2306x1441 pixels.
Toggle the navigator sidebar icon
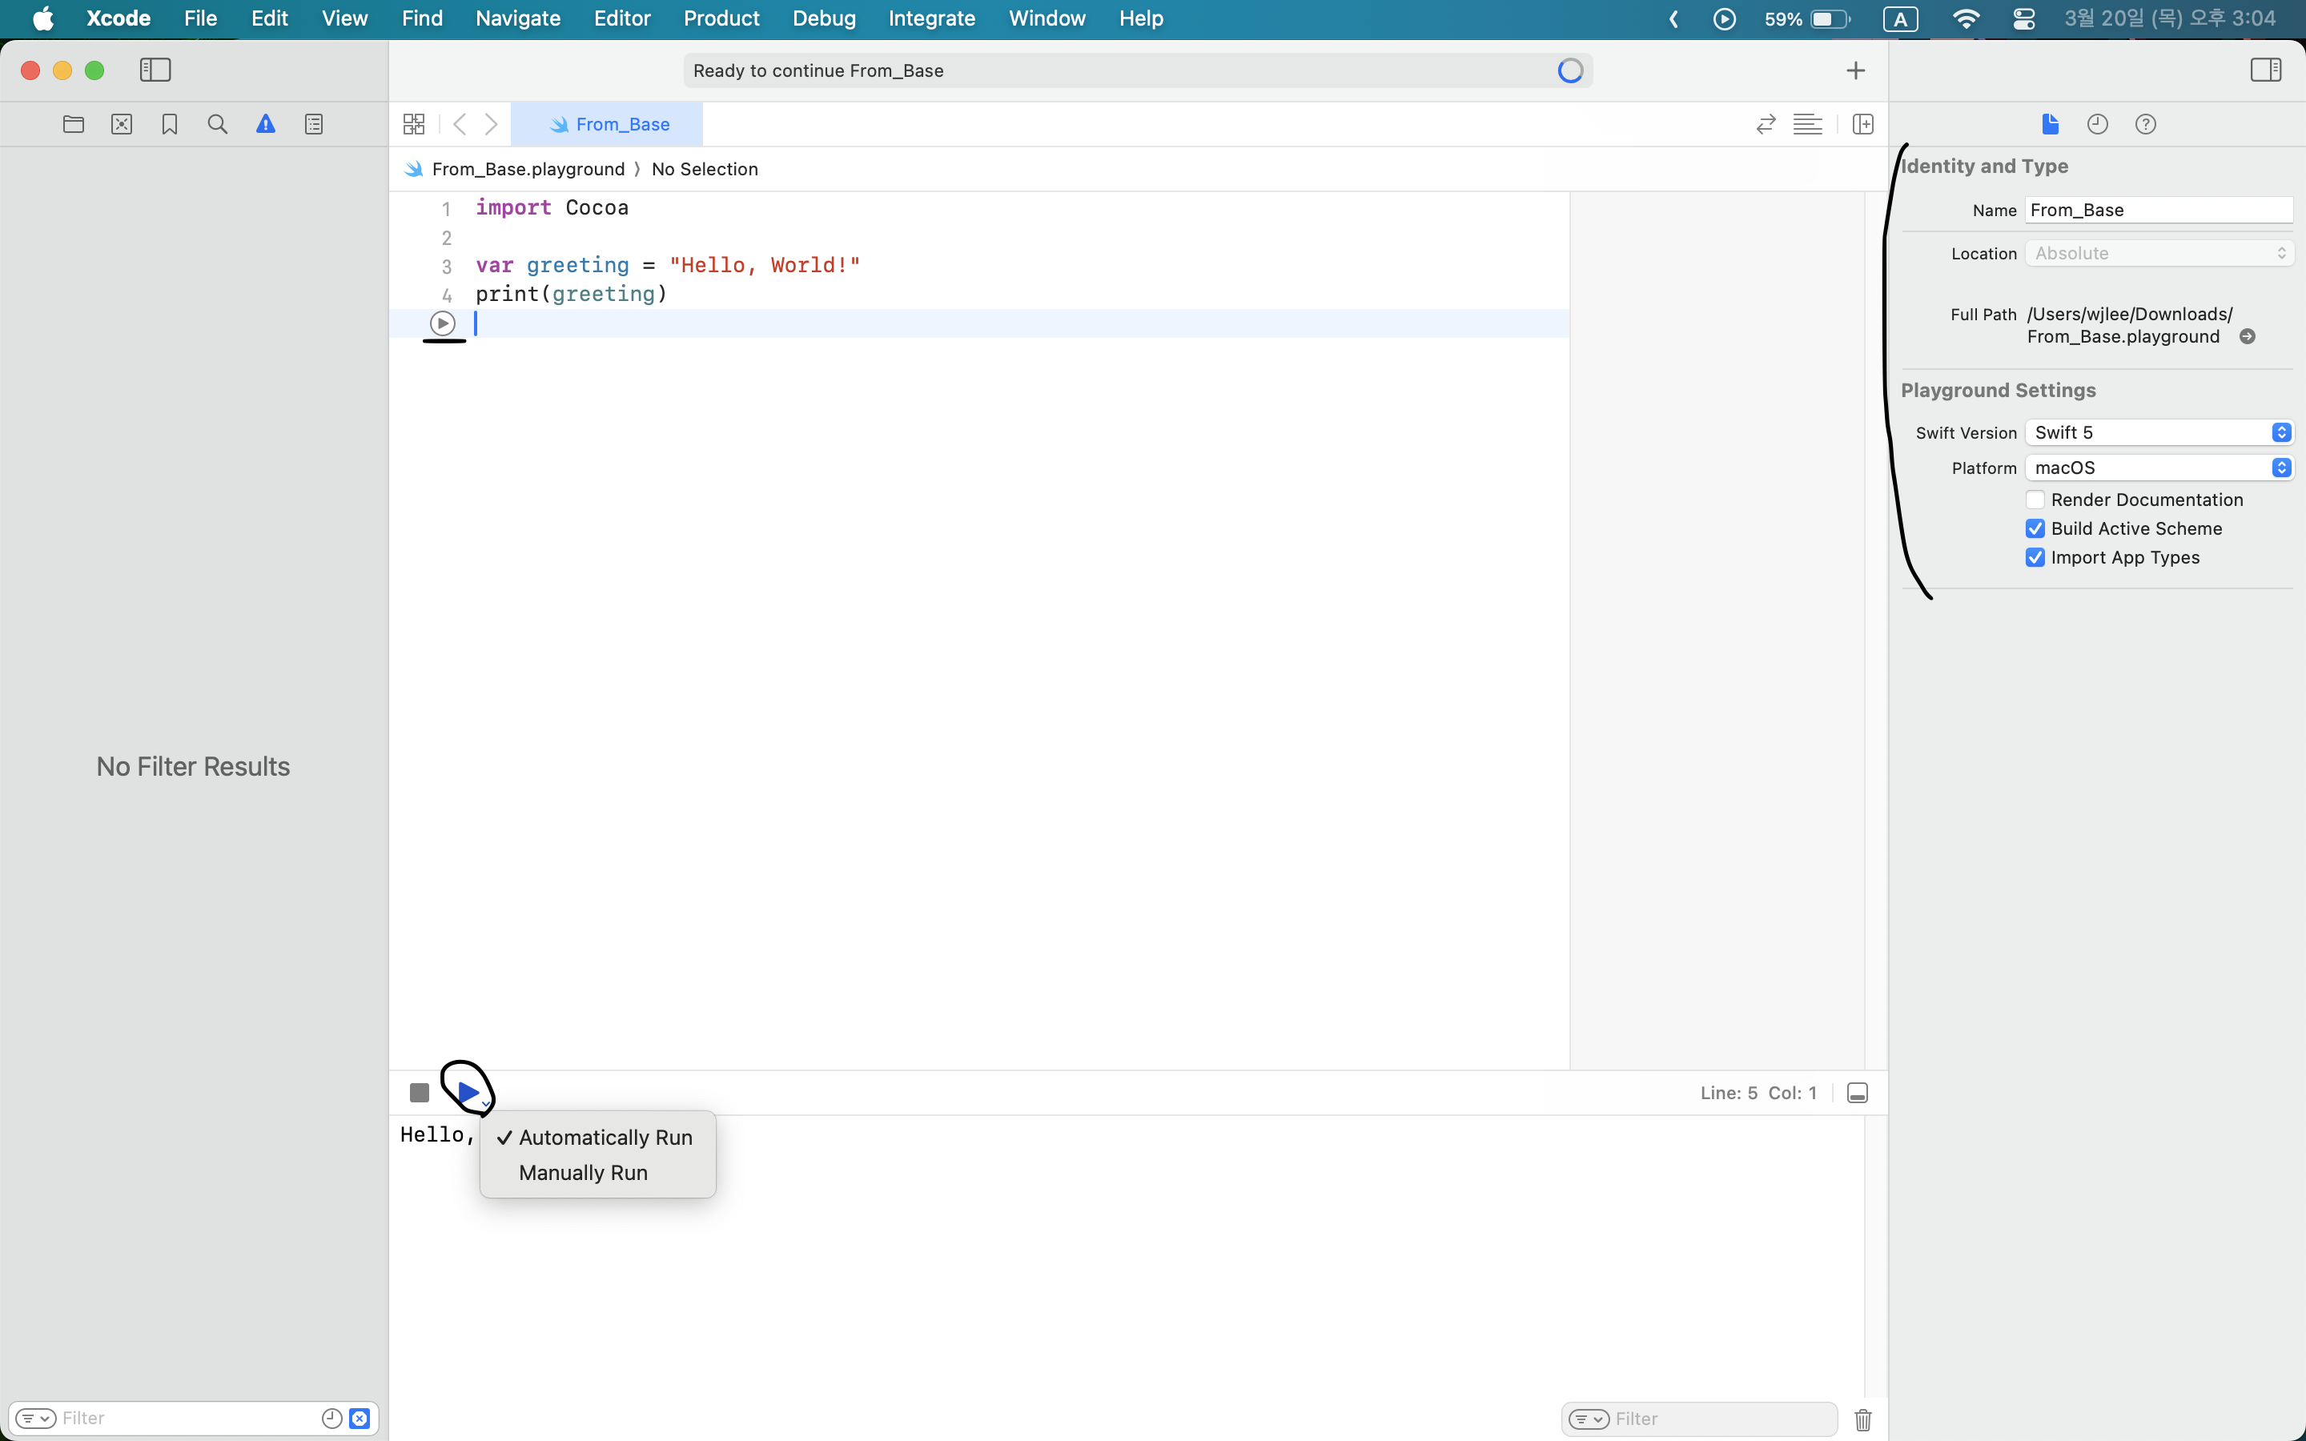(x=155, y=70)
